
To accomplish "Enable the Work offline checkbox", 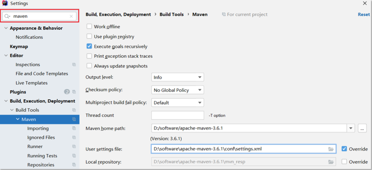I will pos(89,27).
